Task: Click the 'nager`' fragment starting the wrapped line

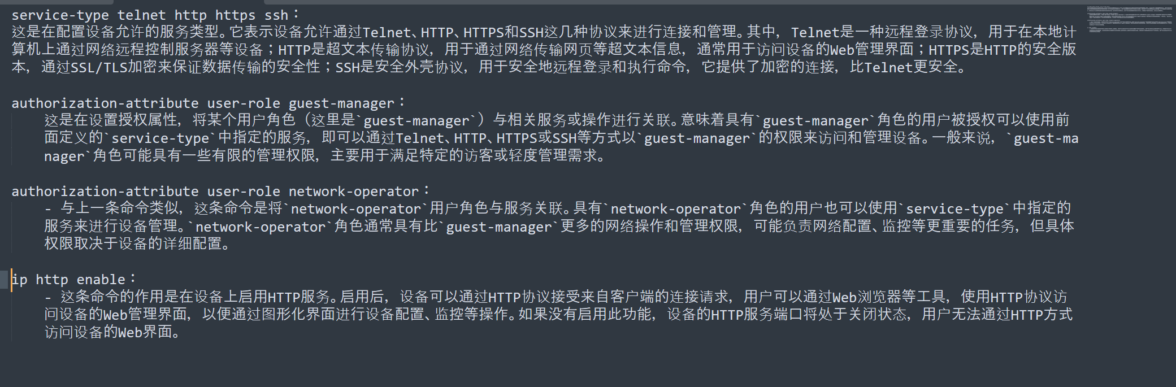Action: (x=68, y=156)
